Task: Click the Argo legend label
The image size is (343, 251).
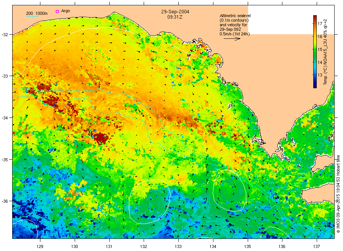Action: point(66,11)
